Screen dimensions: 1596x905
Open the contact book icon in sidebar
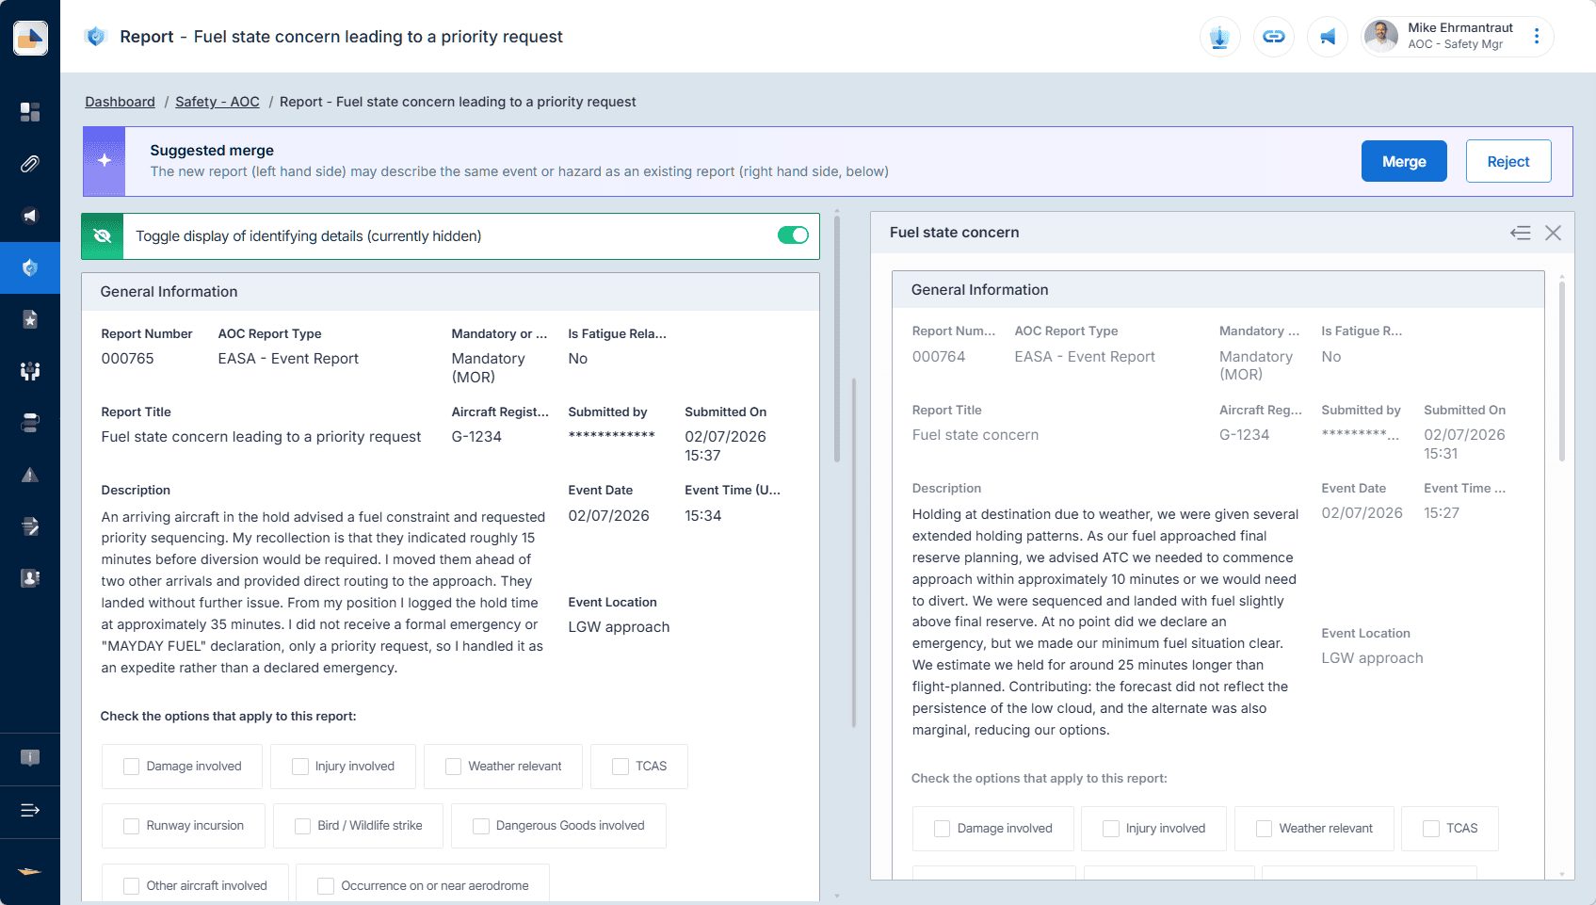[30, 578]
